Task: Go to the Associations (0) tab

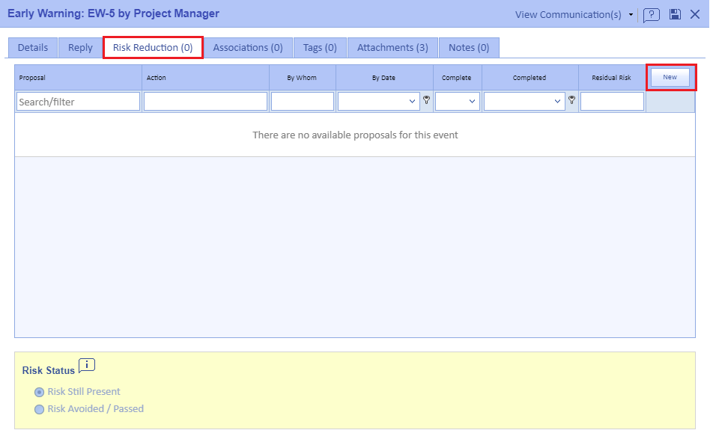Action: pyautogui.click(x=248, y=48)
